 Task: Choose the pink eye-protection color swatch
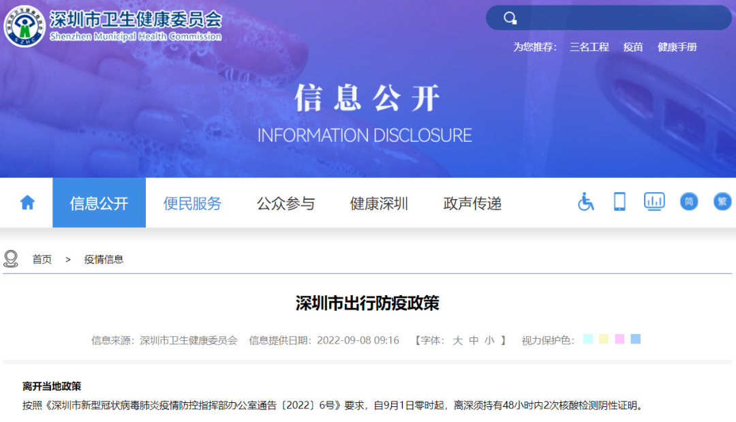(x=619, y=339)
